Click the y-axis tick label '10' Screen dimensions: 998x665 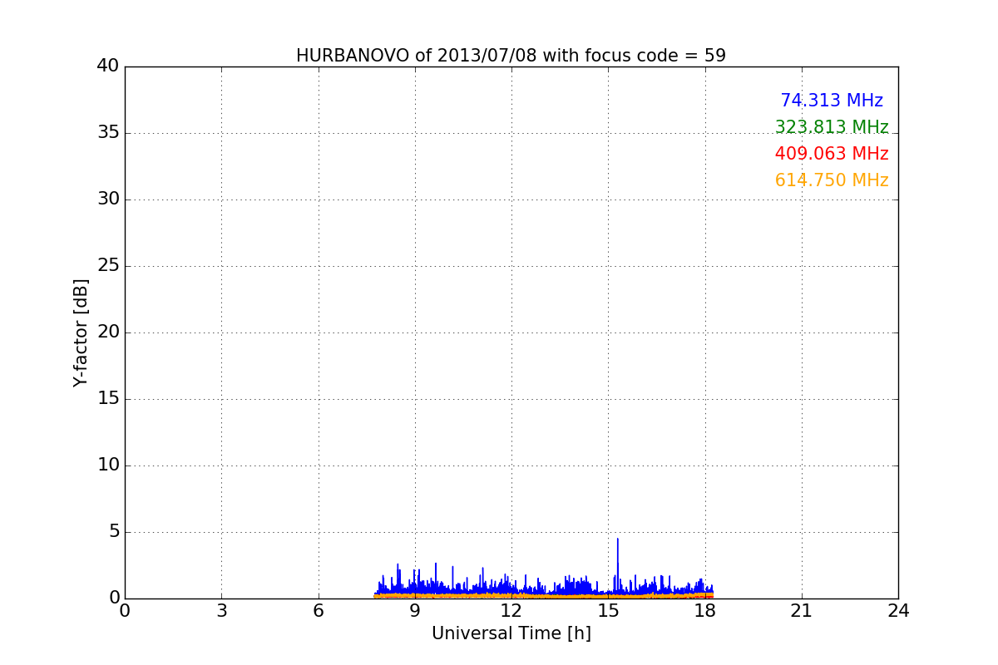coord(108,465)
